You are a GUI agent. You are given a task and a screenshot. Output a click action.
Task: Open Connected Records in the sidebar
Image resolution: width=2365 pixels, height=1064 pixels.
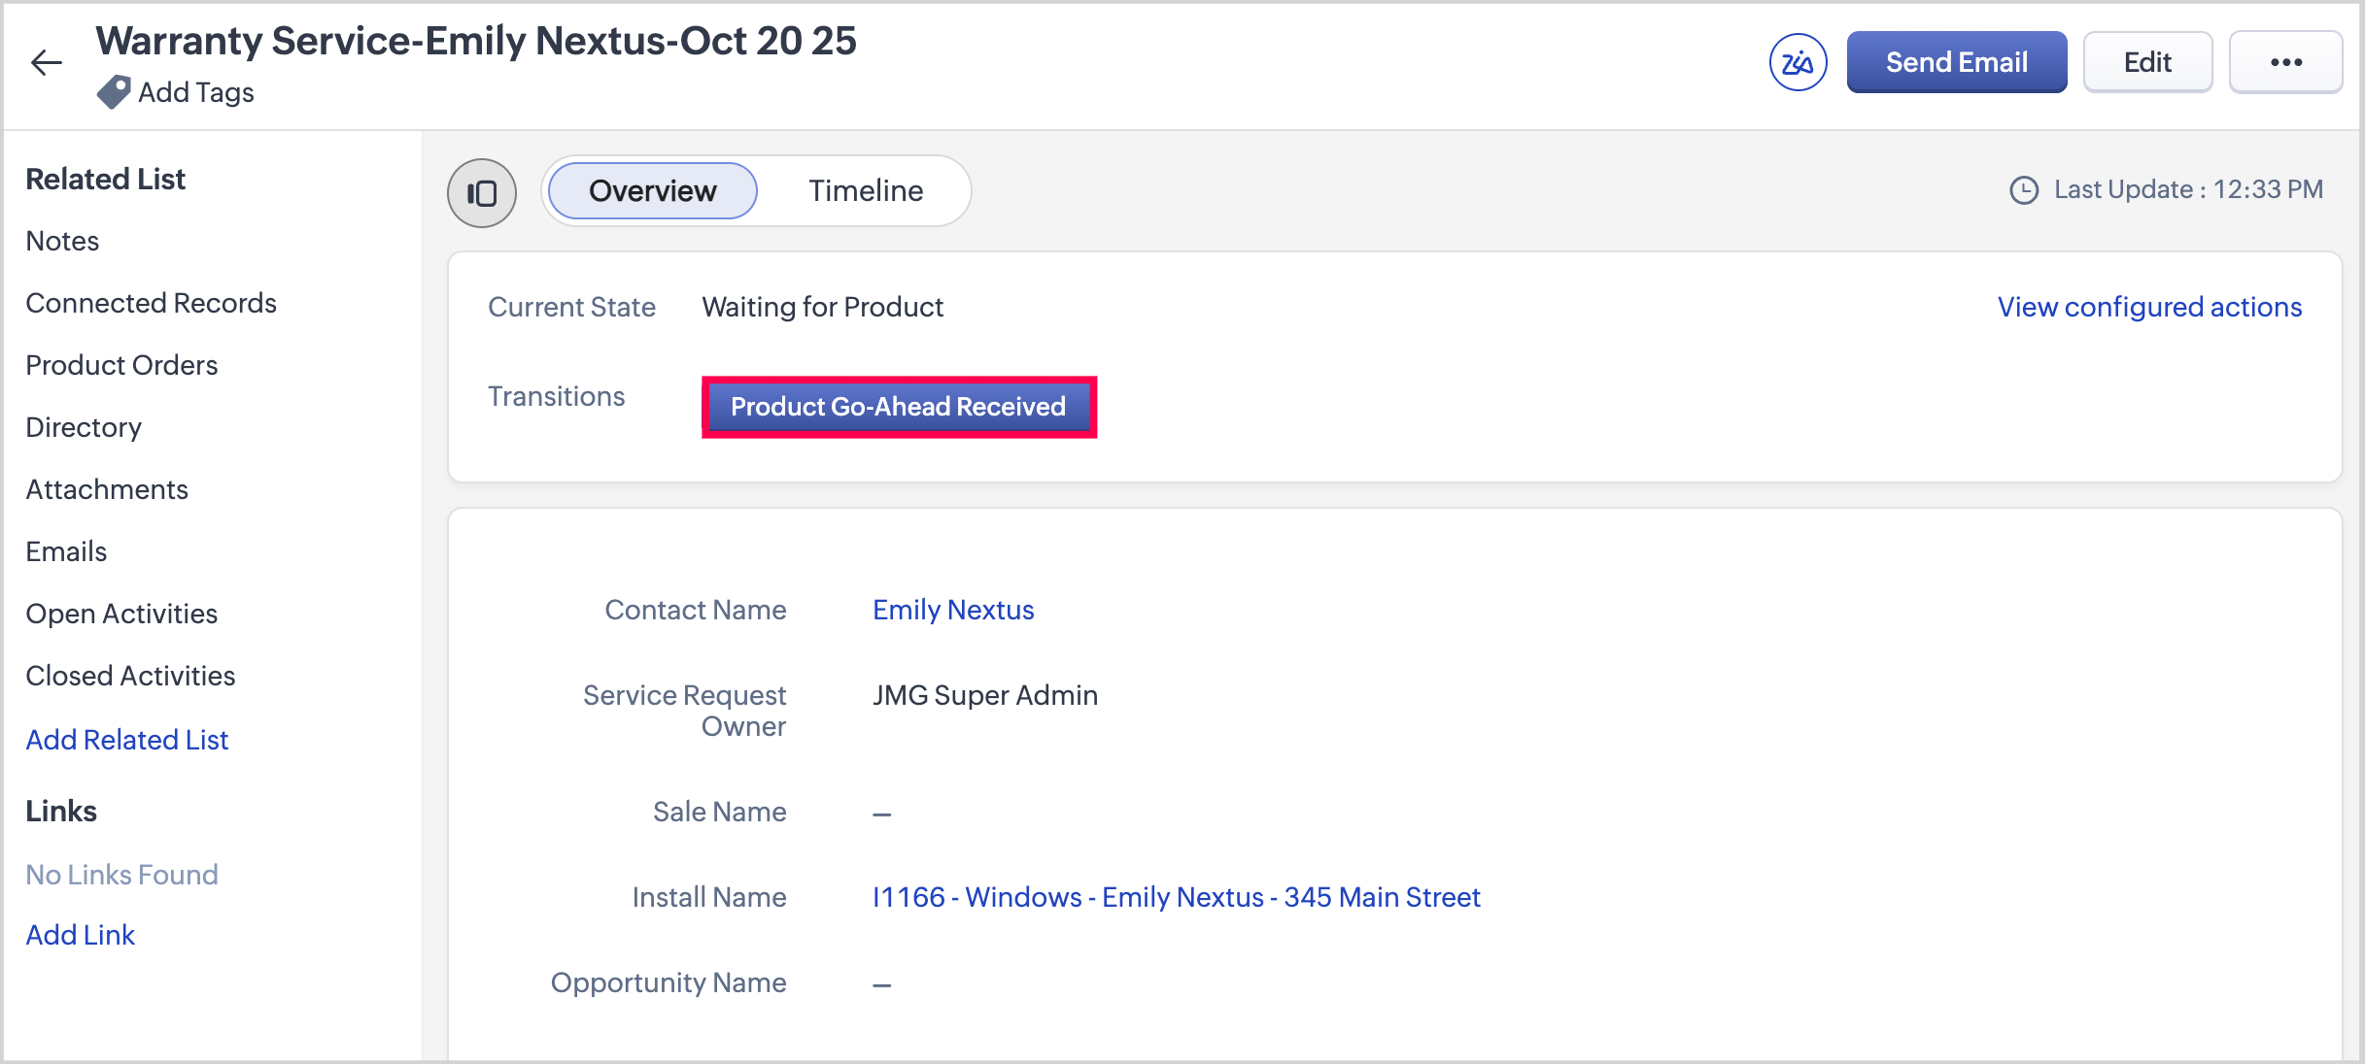151,303
